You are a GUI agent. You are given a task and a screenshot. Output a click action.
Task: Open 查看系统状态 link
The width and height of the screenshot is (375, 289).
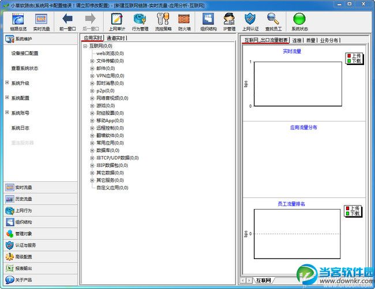coord(25,69)
